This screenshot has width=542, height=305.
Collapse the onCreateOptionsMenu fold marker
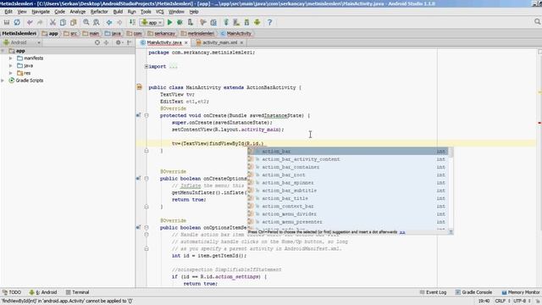147,179
